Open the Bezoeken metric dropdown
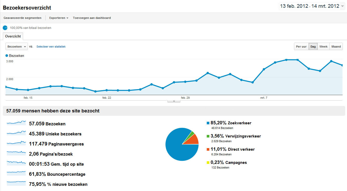Viewport: 347px width, 191px height. [x=17, y=47]
